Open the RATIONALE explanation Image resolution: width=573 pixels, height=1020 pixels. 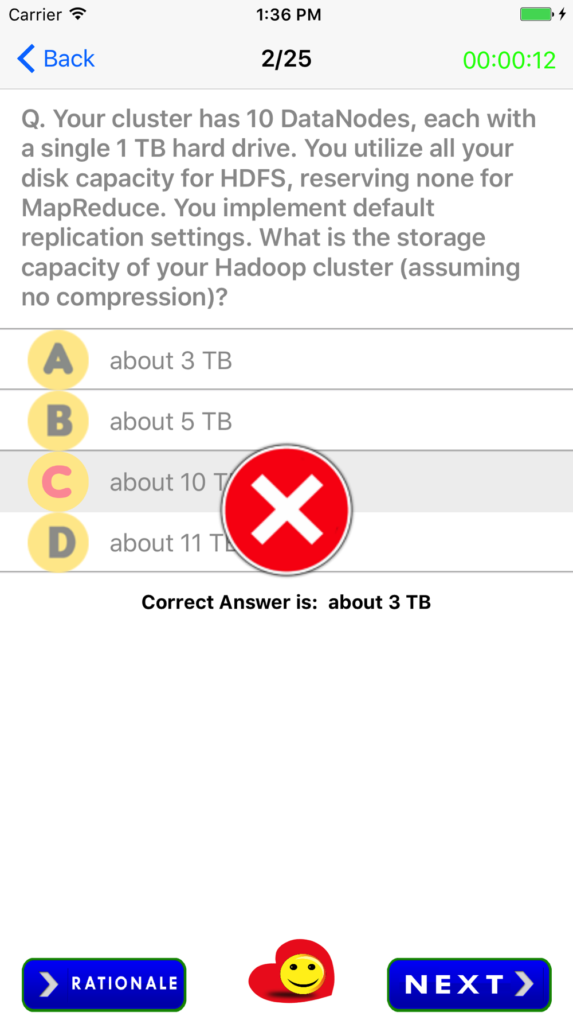(104, 984)
